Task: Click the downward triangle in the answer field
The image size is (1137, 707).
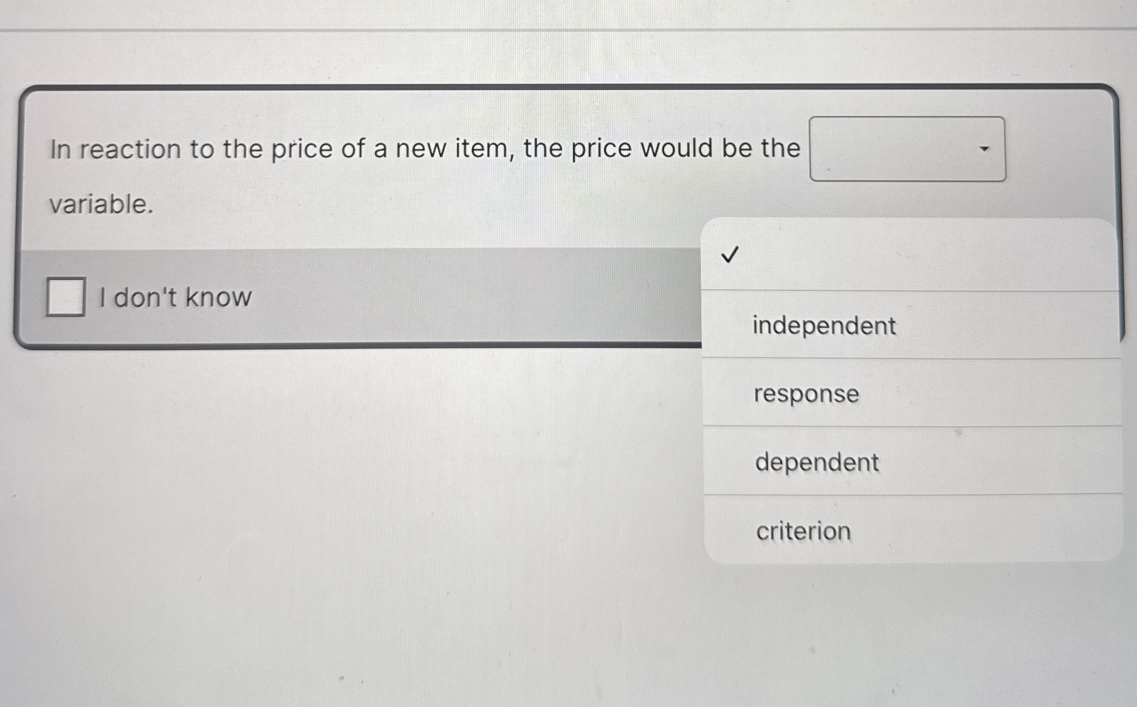Action: [x=983, y=149]
